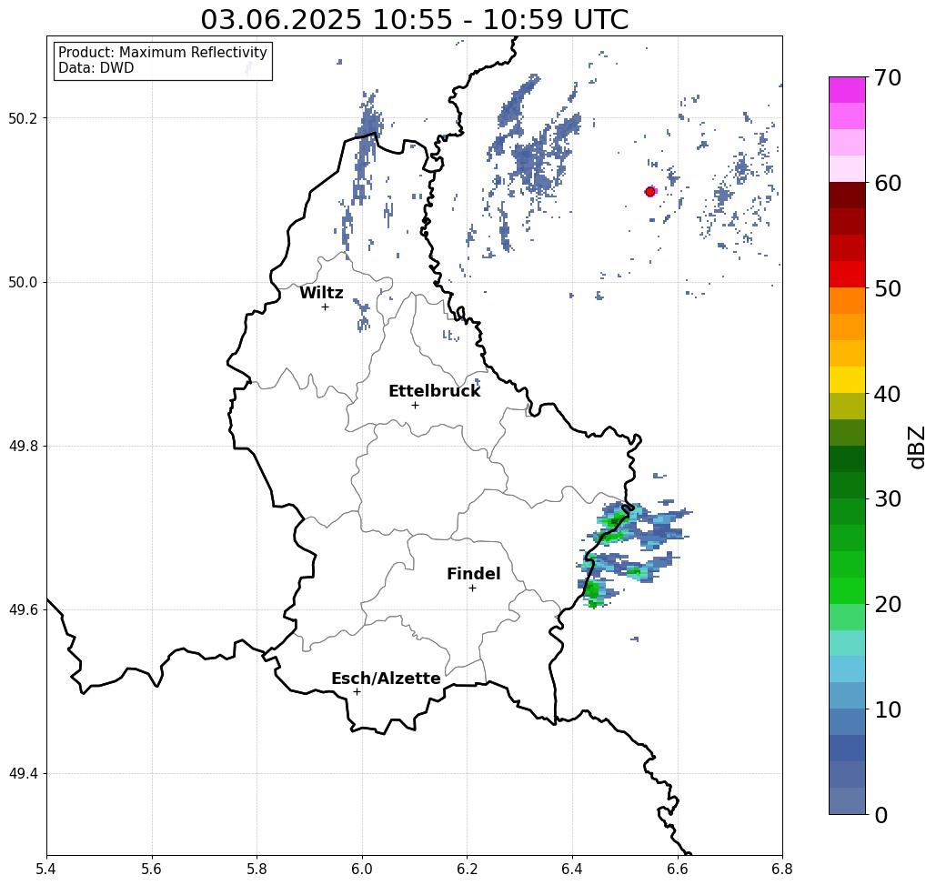Screen dimensions: 936x885
Task: Click the 0 value on colorbar
Action: coord(881,815)
